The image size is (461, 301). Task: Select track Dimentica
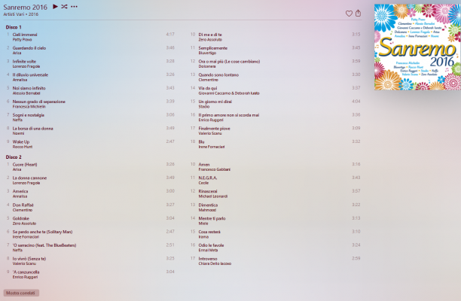[208, 205]
